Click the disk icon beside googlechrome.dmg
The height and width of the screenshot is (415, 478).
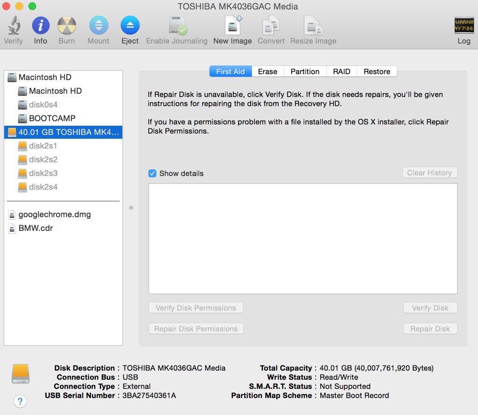click(x=12, y=215)
